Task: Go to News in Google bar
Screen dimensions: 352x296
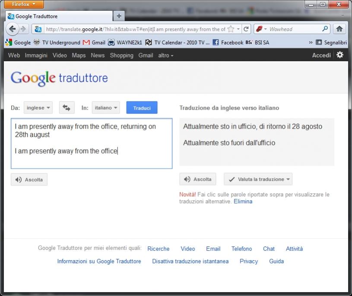Action: coord(98,55)
